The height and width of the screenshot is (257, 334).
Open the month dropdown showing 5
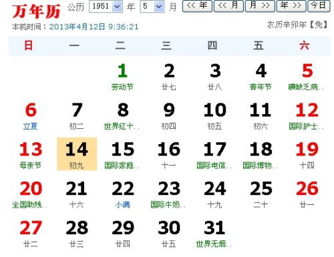click(x=152, y=6)
